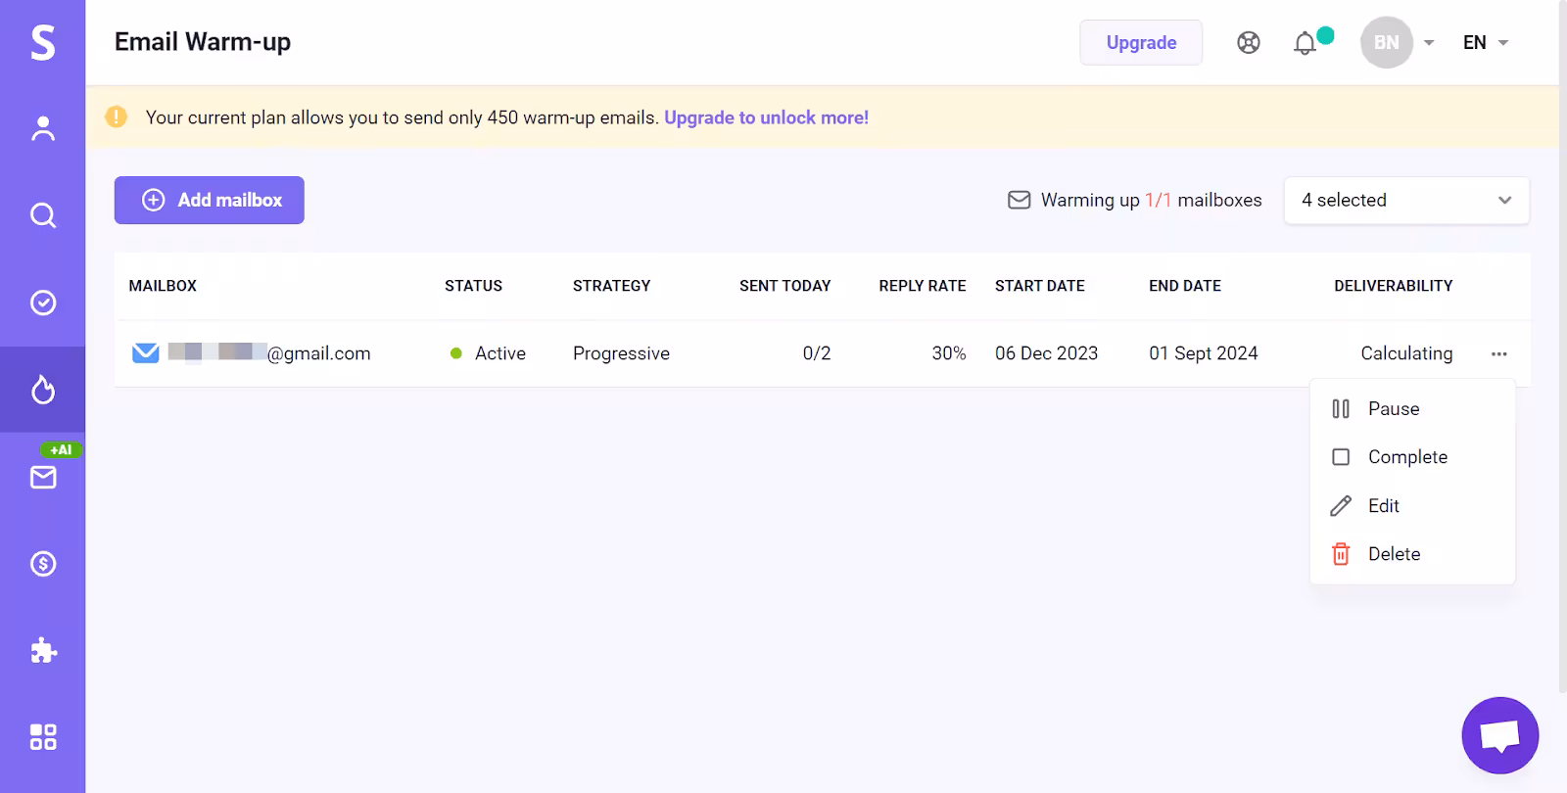The height and width of the screenshot is (793, 1567).
Task: Expand the BN account avatar menu
Action: click(x=1397, y=42)
